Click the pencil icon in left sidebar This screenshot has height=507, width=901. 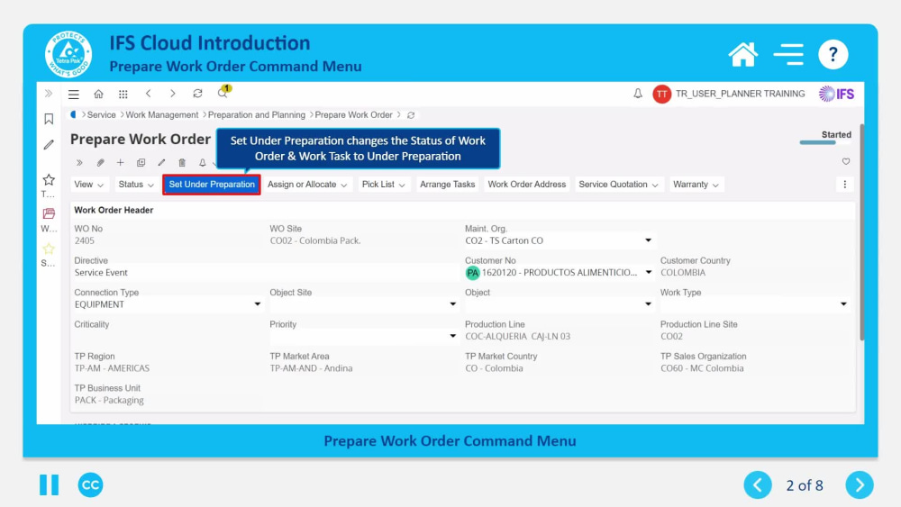pos(49,145)
